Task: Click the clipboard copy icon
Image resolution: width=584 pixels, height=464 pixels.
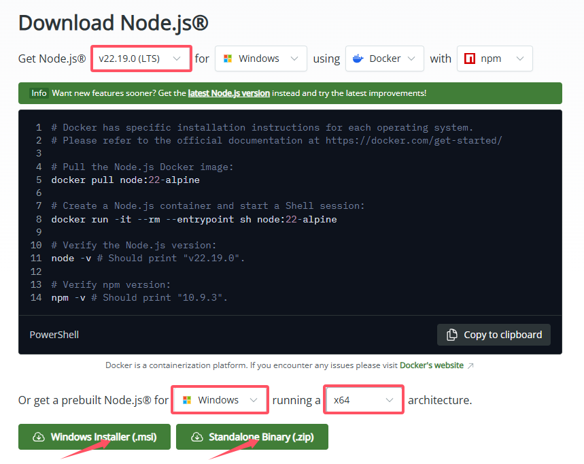Action: click(452, 335)
